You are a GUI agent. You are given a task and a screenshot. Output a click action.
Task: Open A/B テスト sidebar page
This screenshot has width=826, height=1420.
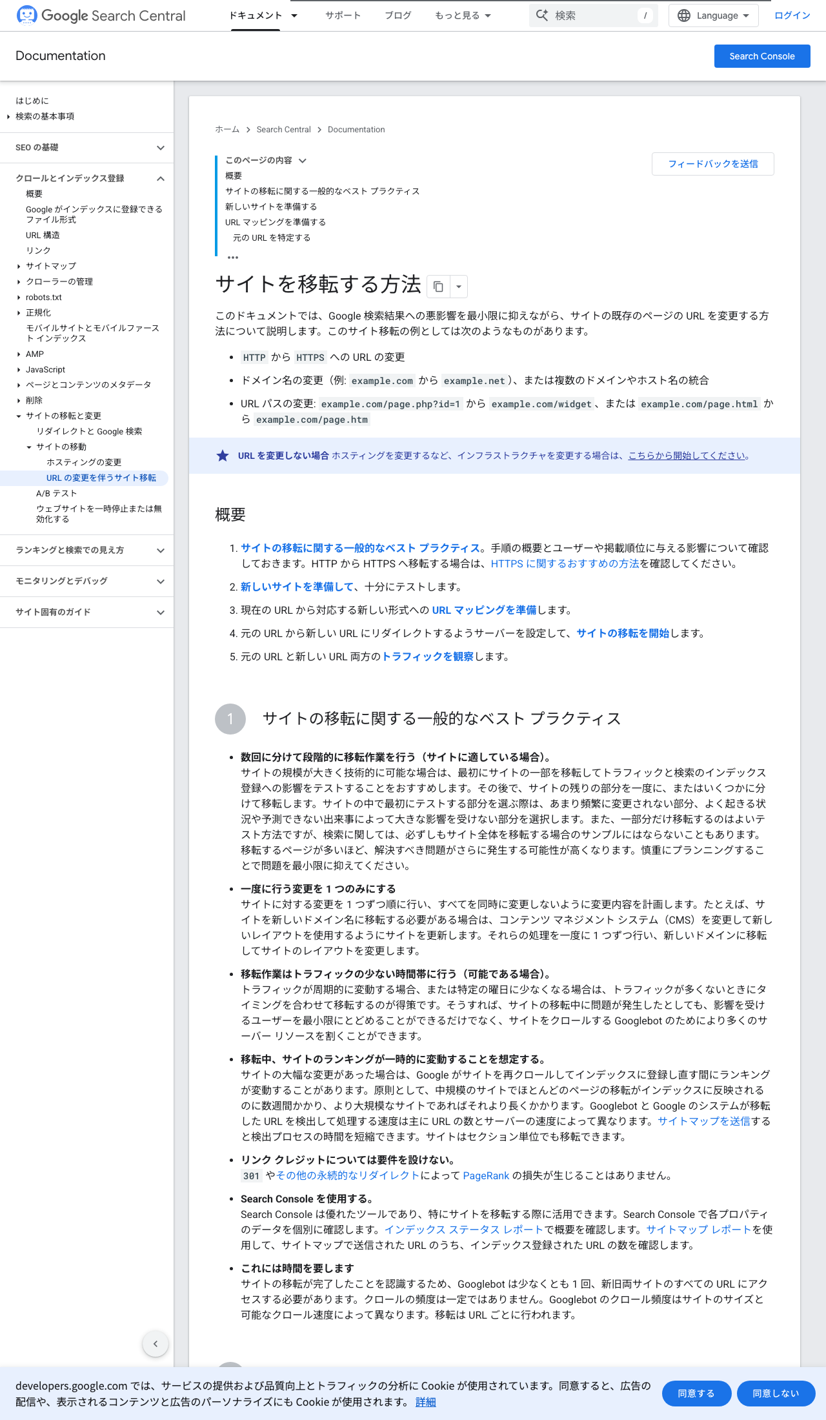(57, 494)
